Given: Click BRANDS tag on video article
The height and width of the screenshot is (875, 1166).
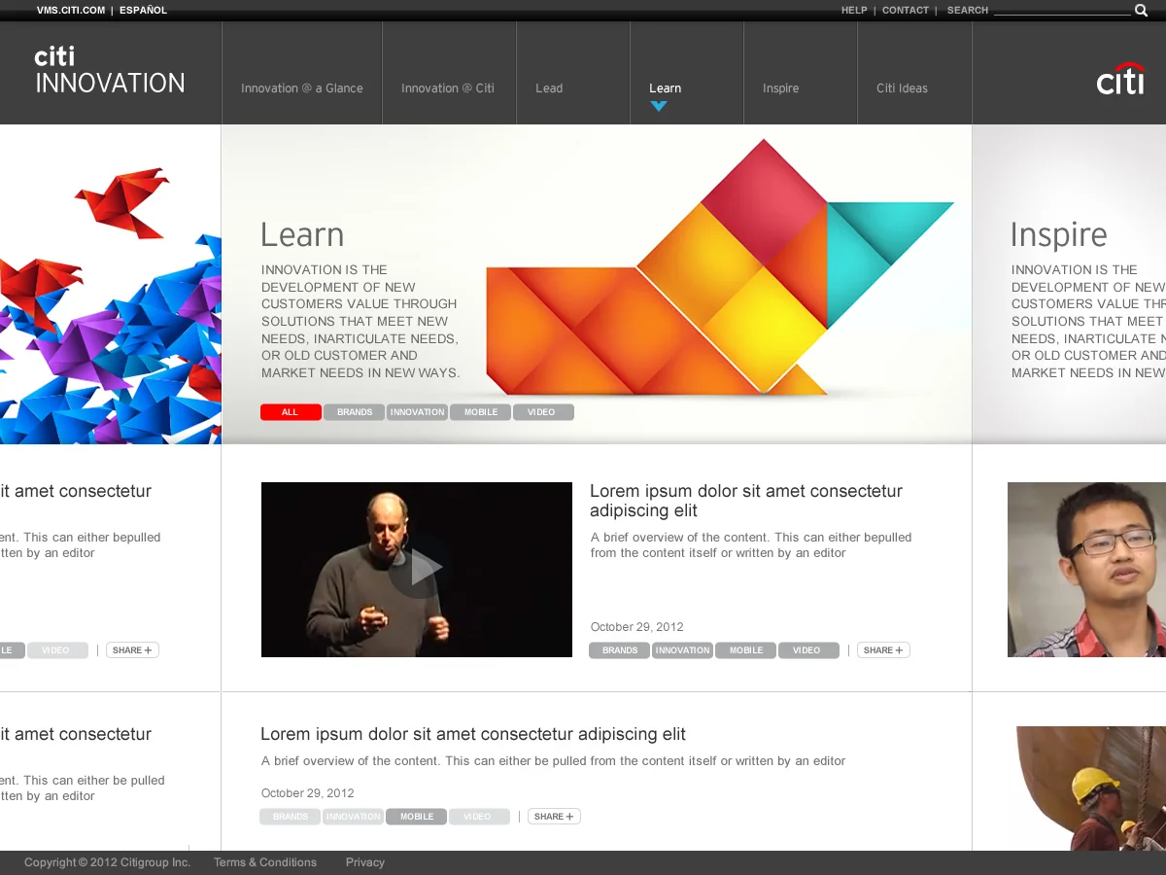Looking at the screenshot, I should [620, 650].
